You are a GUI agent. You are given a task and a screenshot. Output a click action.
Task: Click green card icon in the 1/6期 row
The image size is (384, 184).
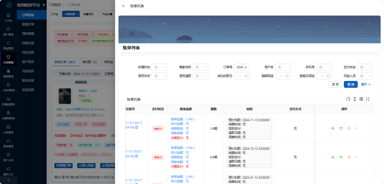[341, 128]
